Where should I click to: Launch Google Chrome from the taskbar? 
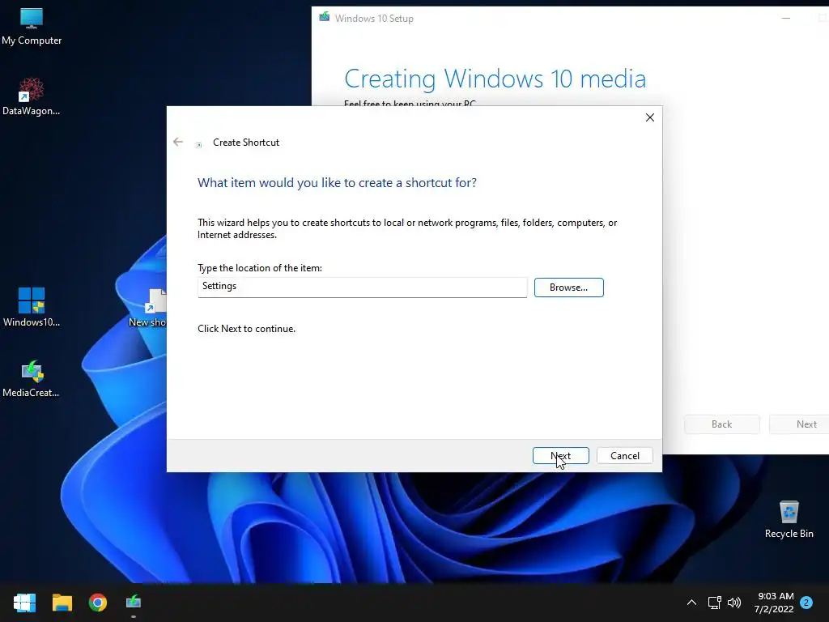click(98, 603)
